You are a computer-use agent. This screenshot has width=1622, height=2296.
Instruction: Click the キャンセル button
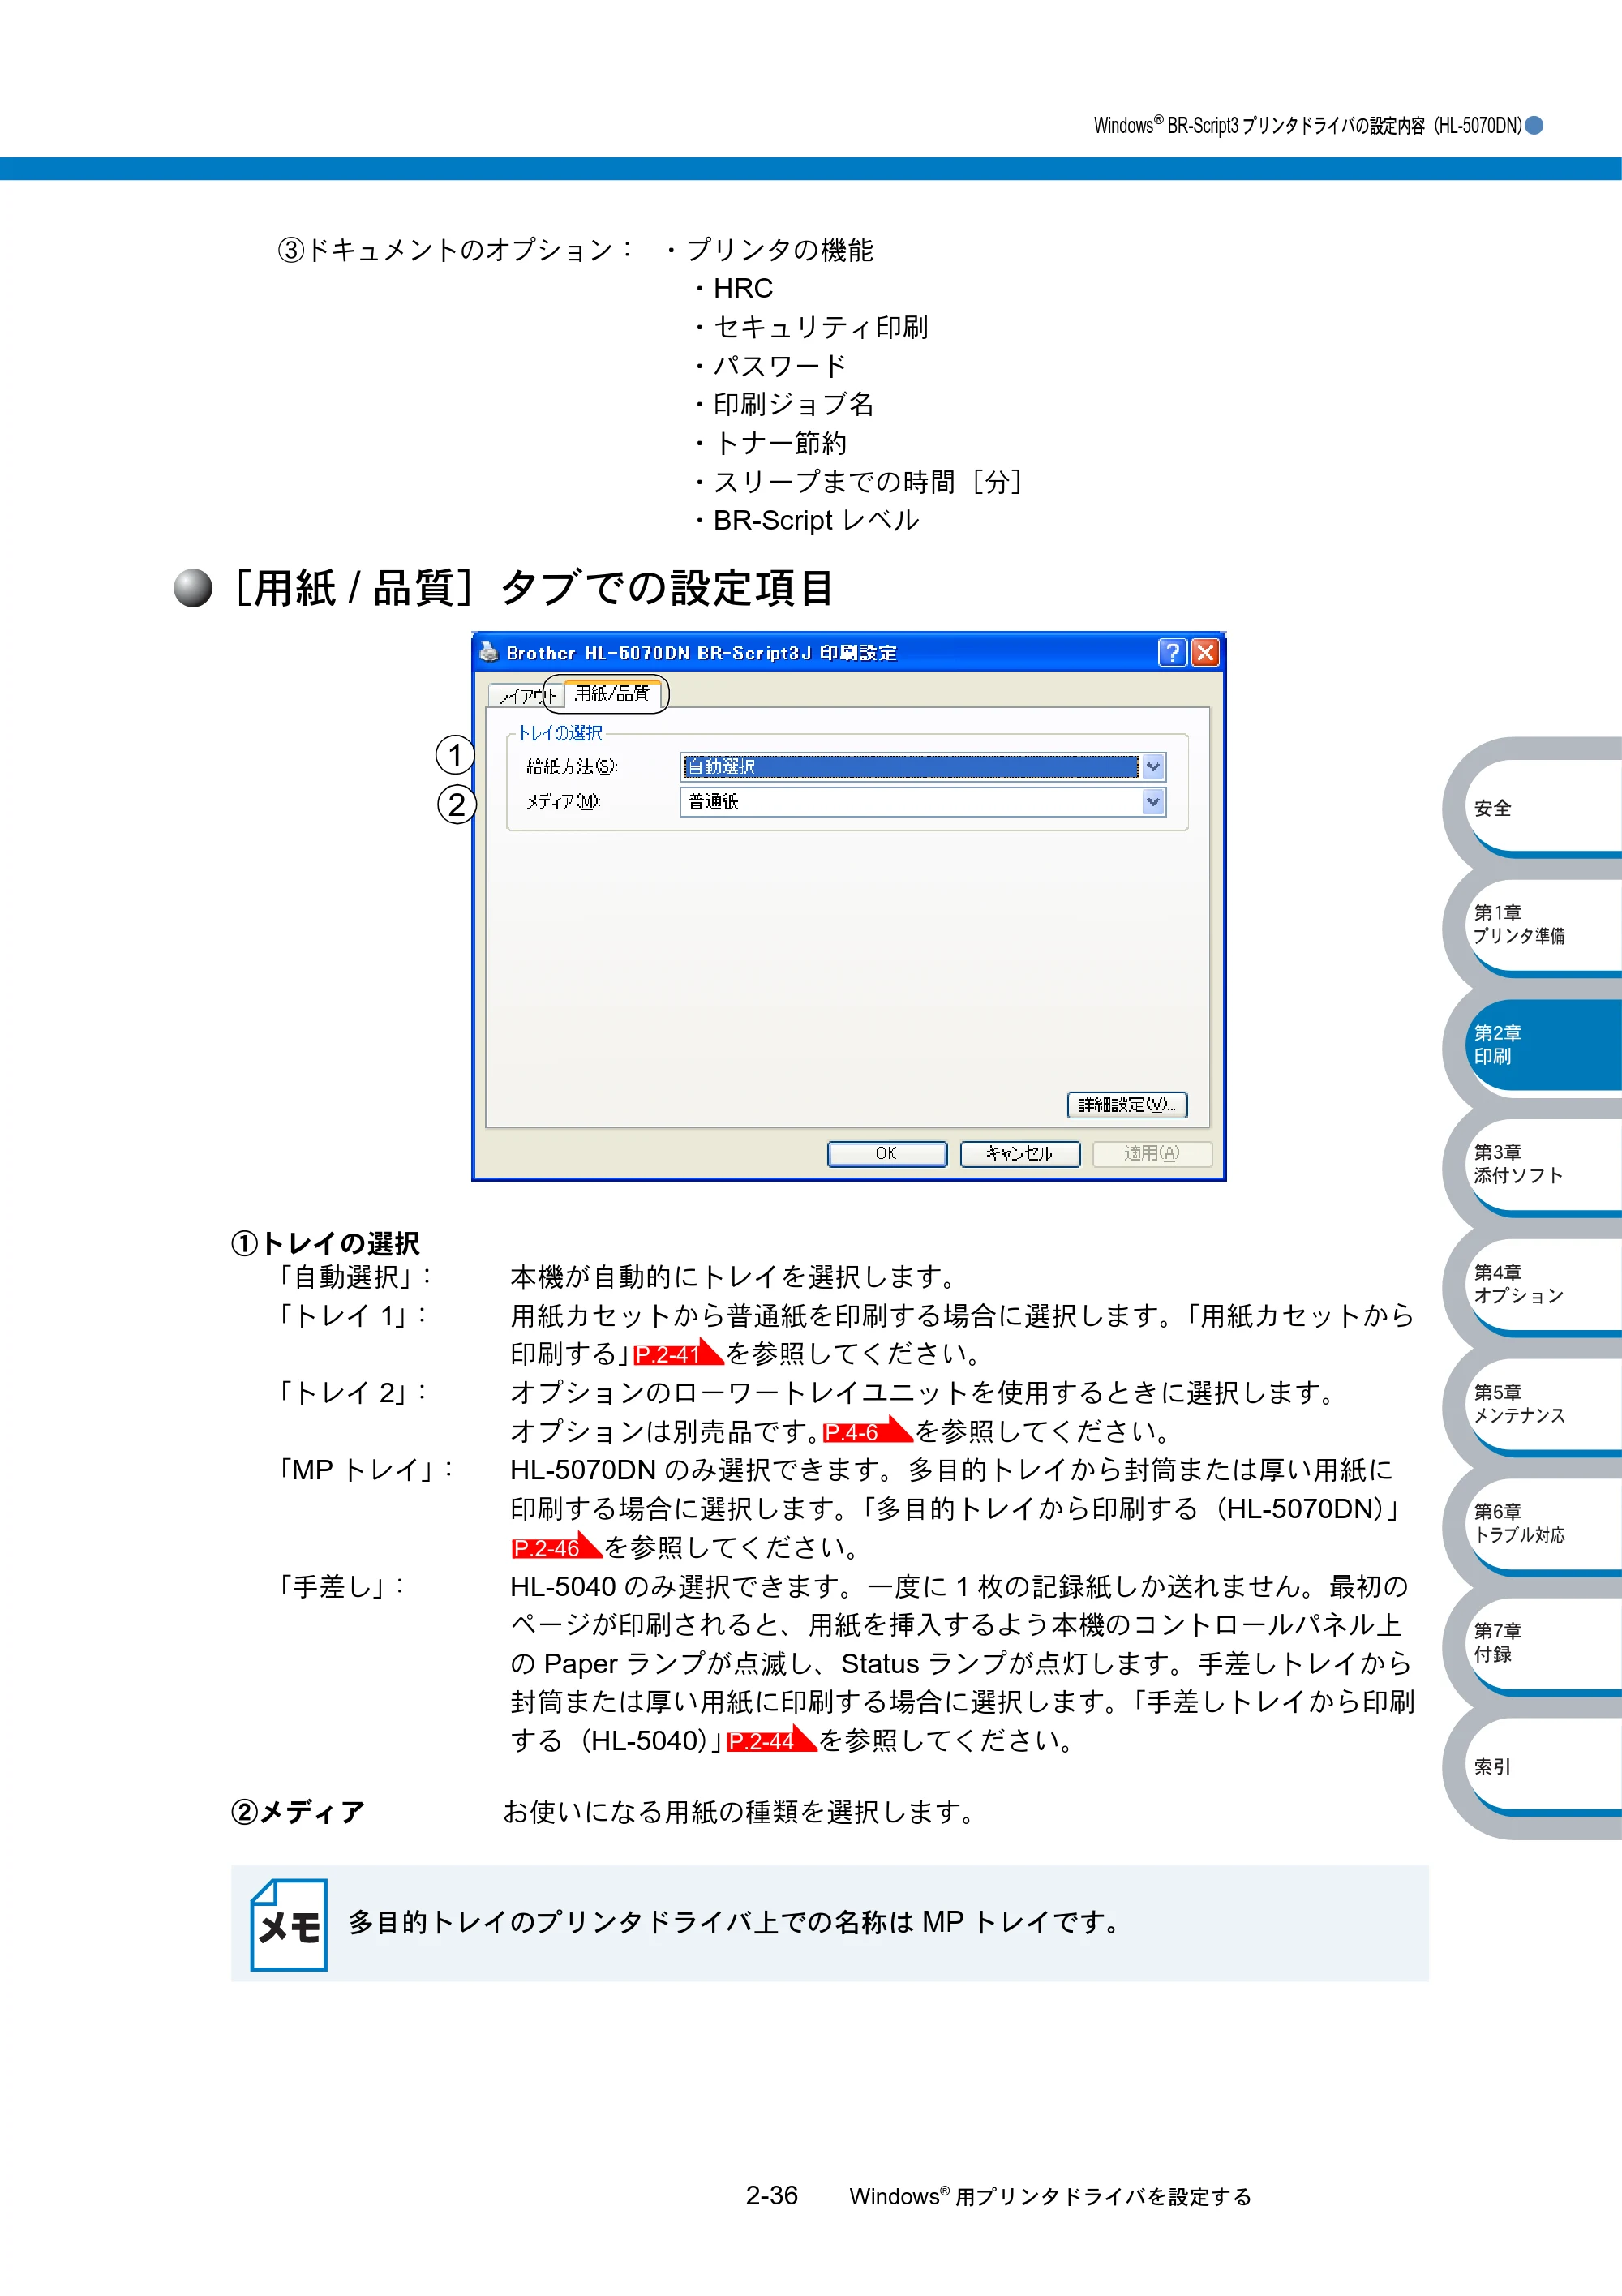[x=1020, y=1154]
